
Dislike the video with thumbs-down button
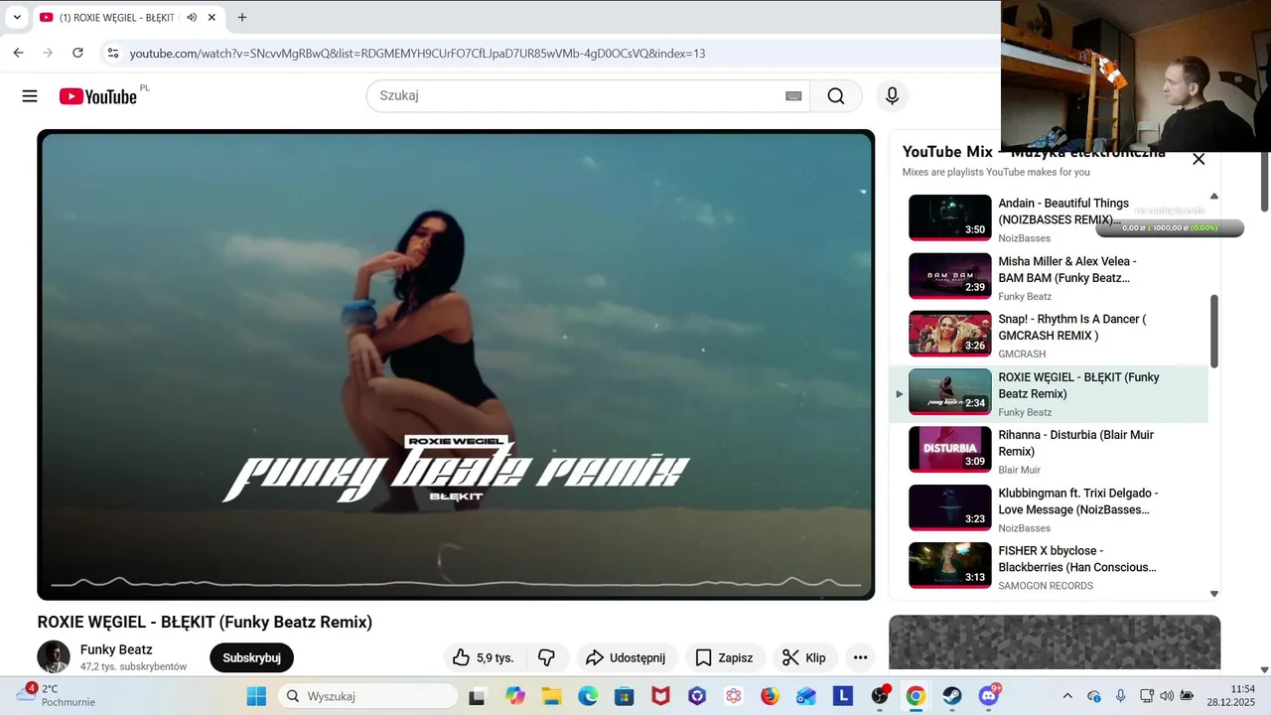[x=547, y=657]
